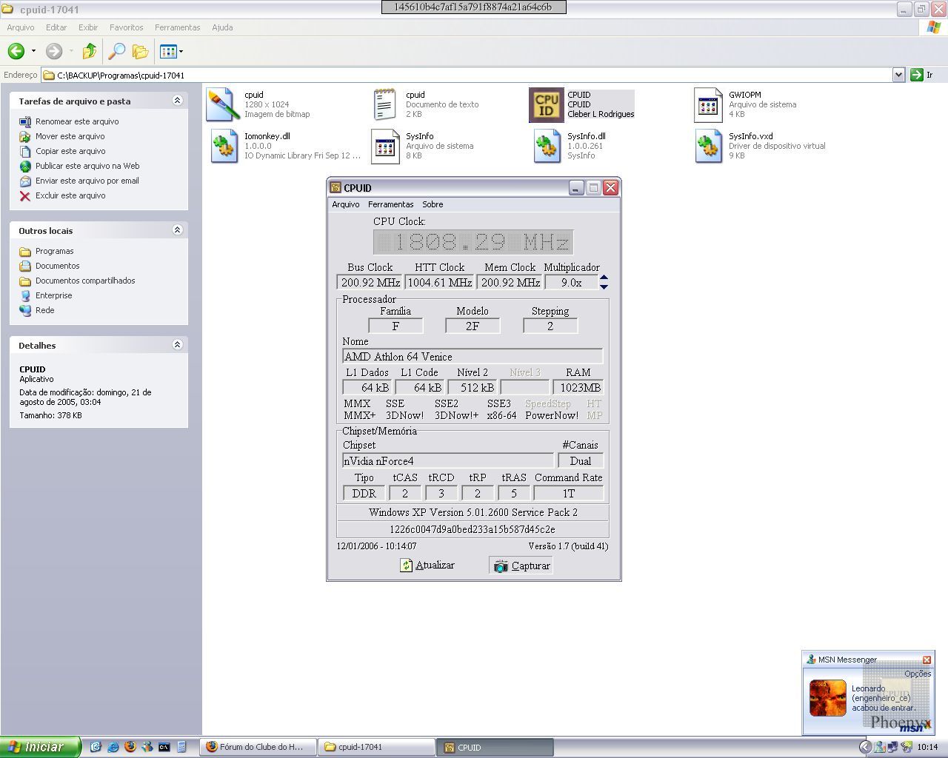The image size is (948, 758).
Task: Open the Search magnifier tool
Action: (116, 51)
